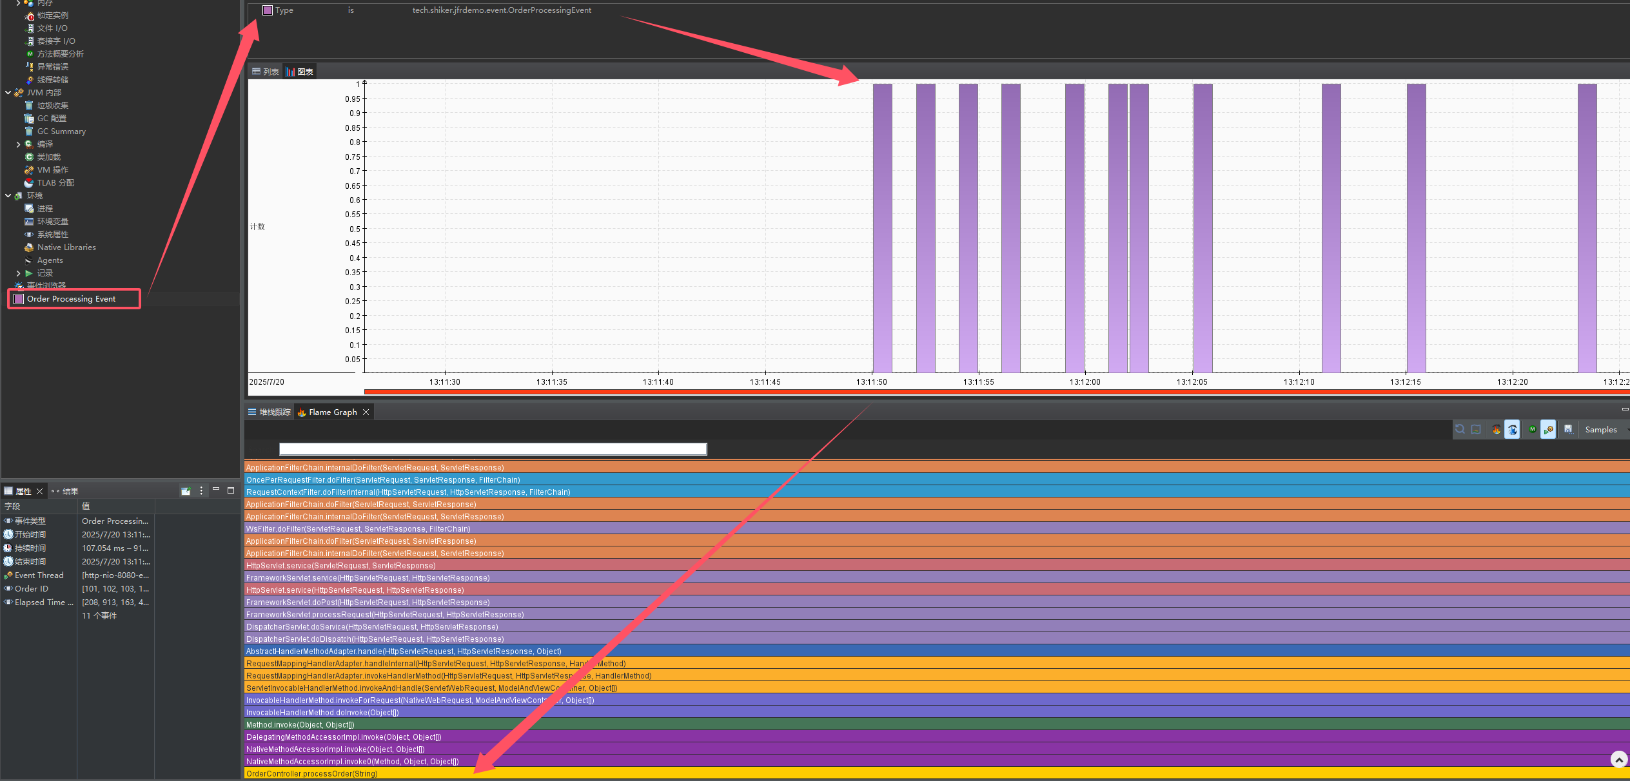This screenshot has width=1630, height=781.
Task: Select Order Processing Event tree entry
Action: 71,299
